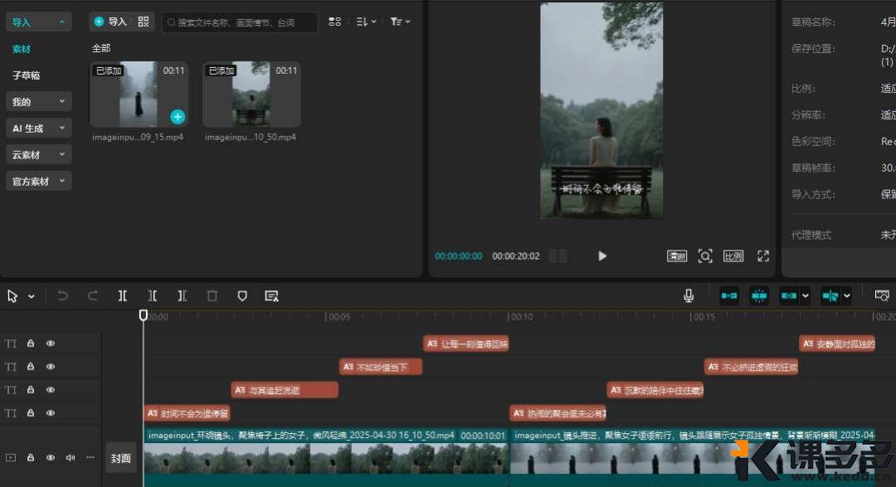Select the 素材 tab in sidebar
Screen dimensions: 896x487
[22, 49]
